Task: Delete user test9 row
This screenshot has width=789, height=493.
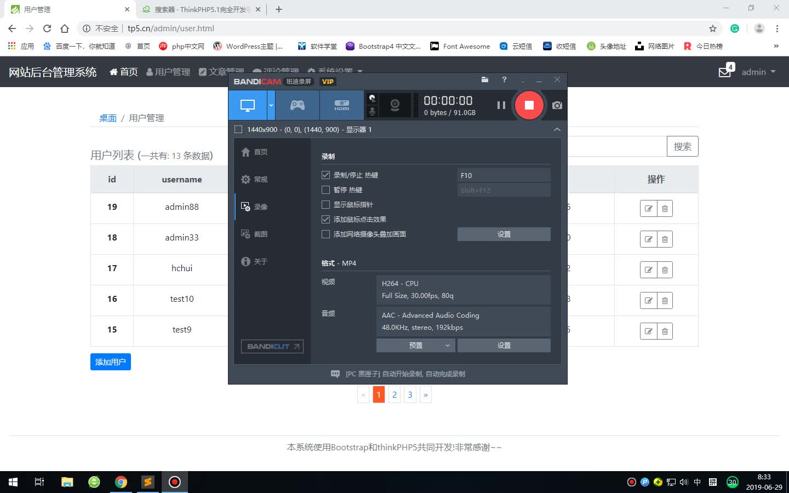Action: 665,331
